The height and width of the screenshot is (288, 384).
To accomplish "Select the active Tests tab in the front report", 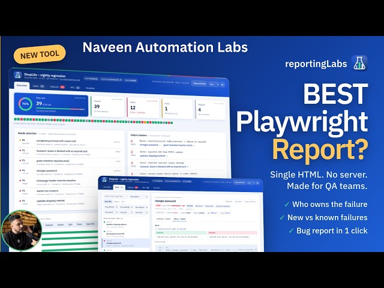I will point(119,187).
